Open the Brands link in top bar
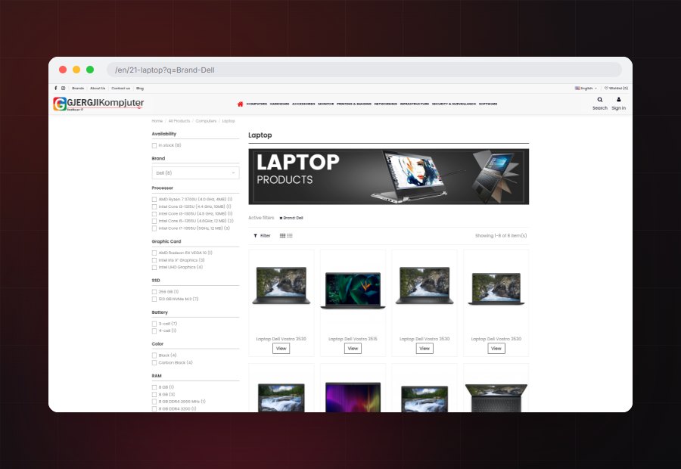 point(78,89)
